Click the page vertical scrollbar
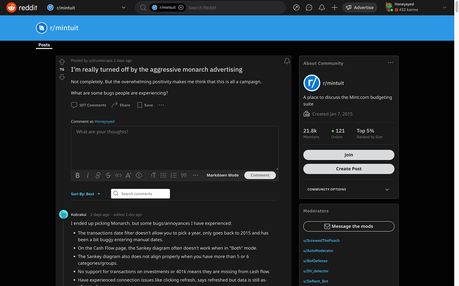The width and height of the screenshot is (459, 286). 456,143
